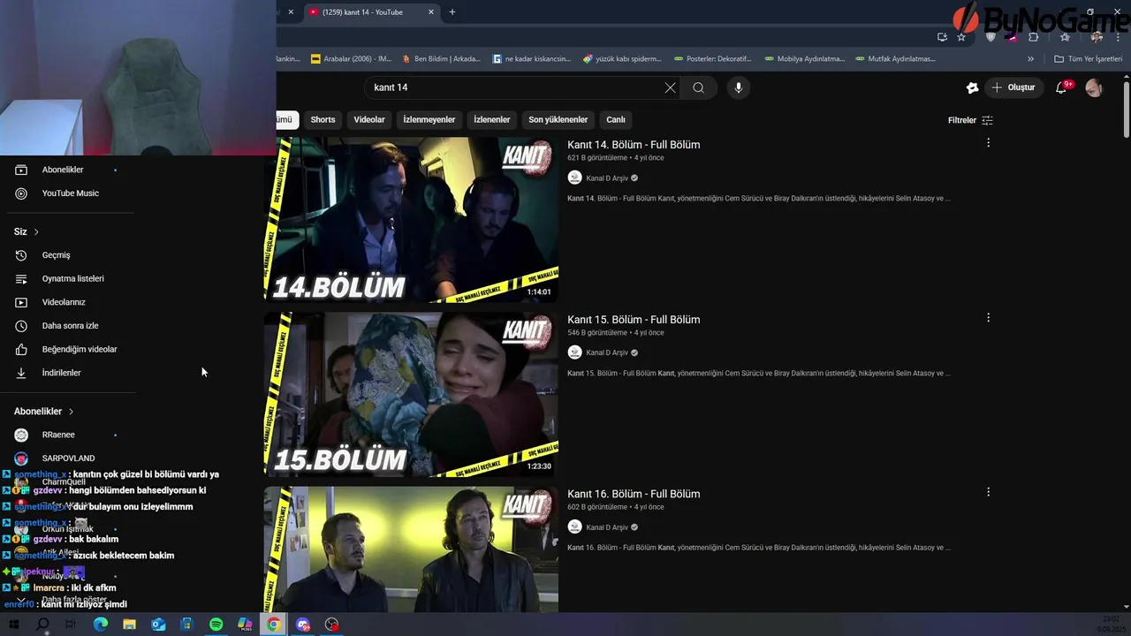Screen dimensions: 1131x636
Task: Select the Son yüklenenler filter chip
Action: pos(558,120)
